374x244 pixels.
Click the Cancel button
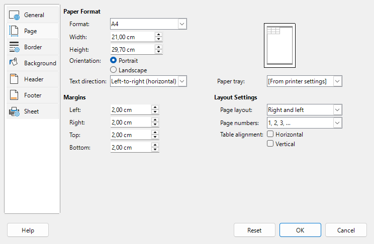coord(346,230)
